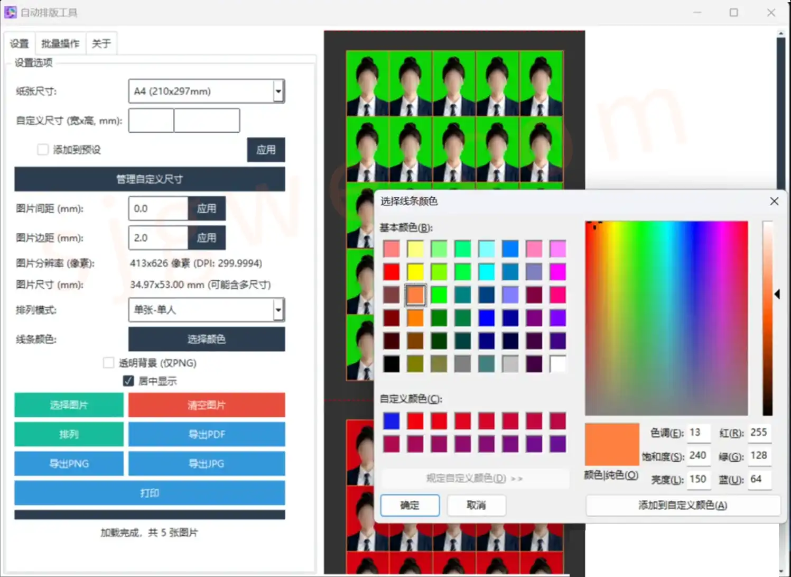Click the 绿(G) value field
791x577 pixels.
click(x=759, y=455)
